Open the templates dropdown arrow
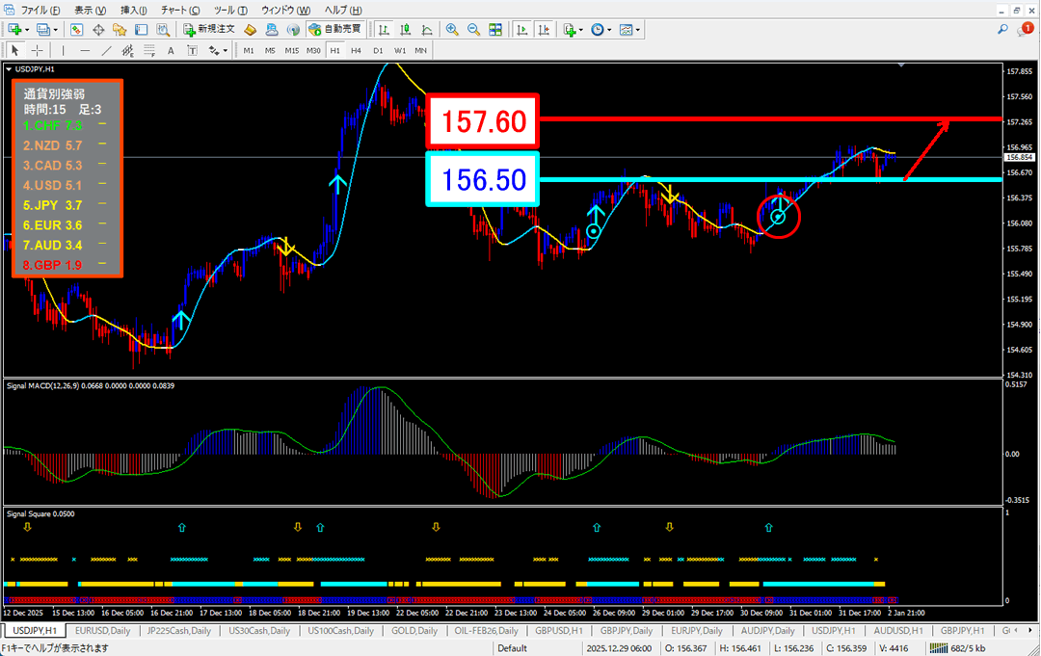Screen dimensions: 1041x656 click(638, 30)
